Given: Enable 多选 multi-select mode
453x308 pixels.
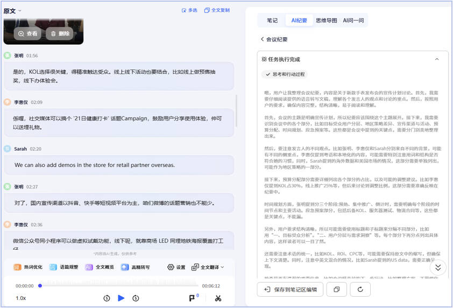Looking at the screenshot, I should pos(189,10).
